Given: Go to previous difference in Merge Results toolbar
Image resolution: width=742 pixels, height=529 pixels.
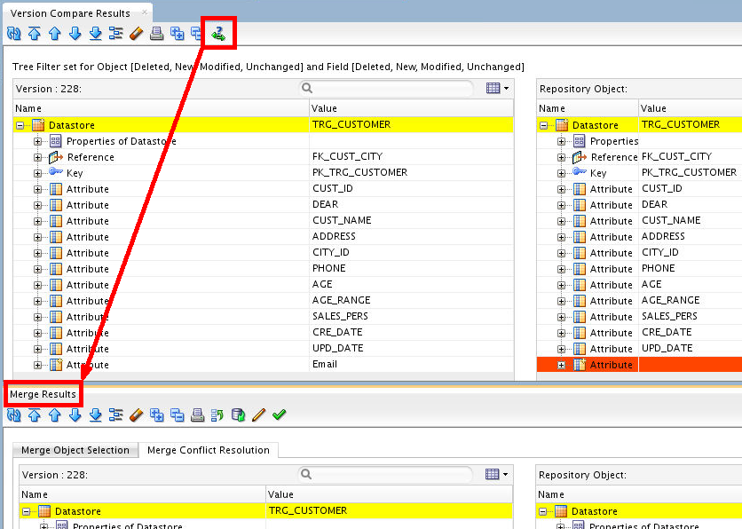Looking at the screenshot, I should 54,415.
